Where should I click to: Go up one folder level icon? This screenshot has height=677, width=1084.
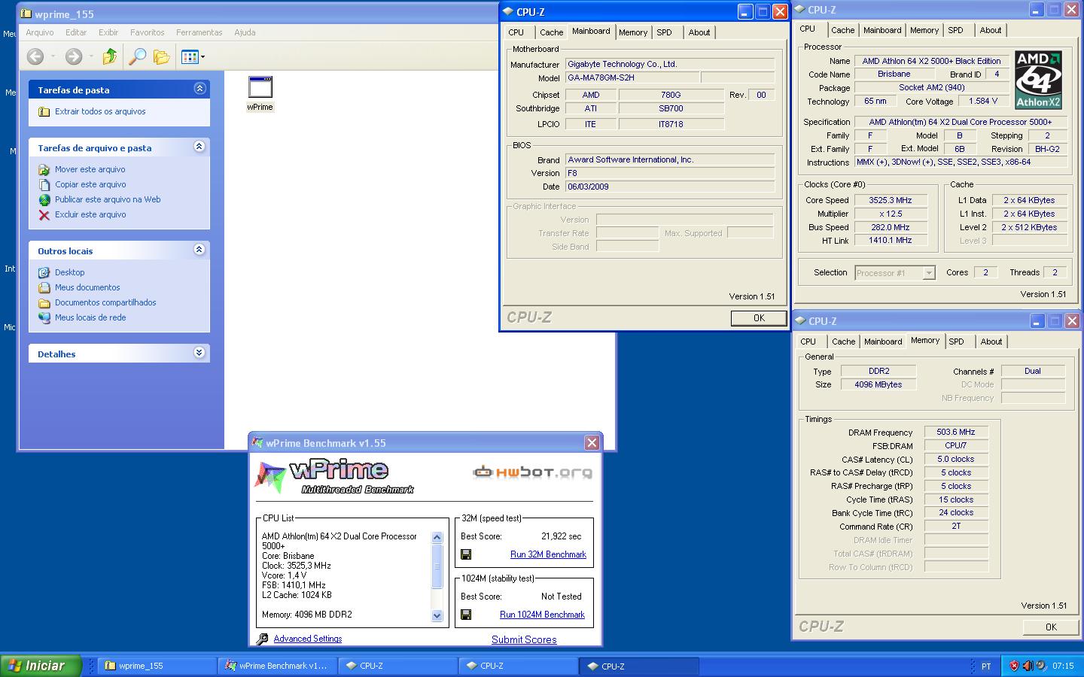(110, 56)
